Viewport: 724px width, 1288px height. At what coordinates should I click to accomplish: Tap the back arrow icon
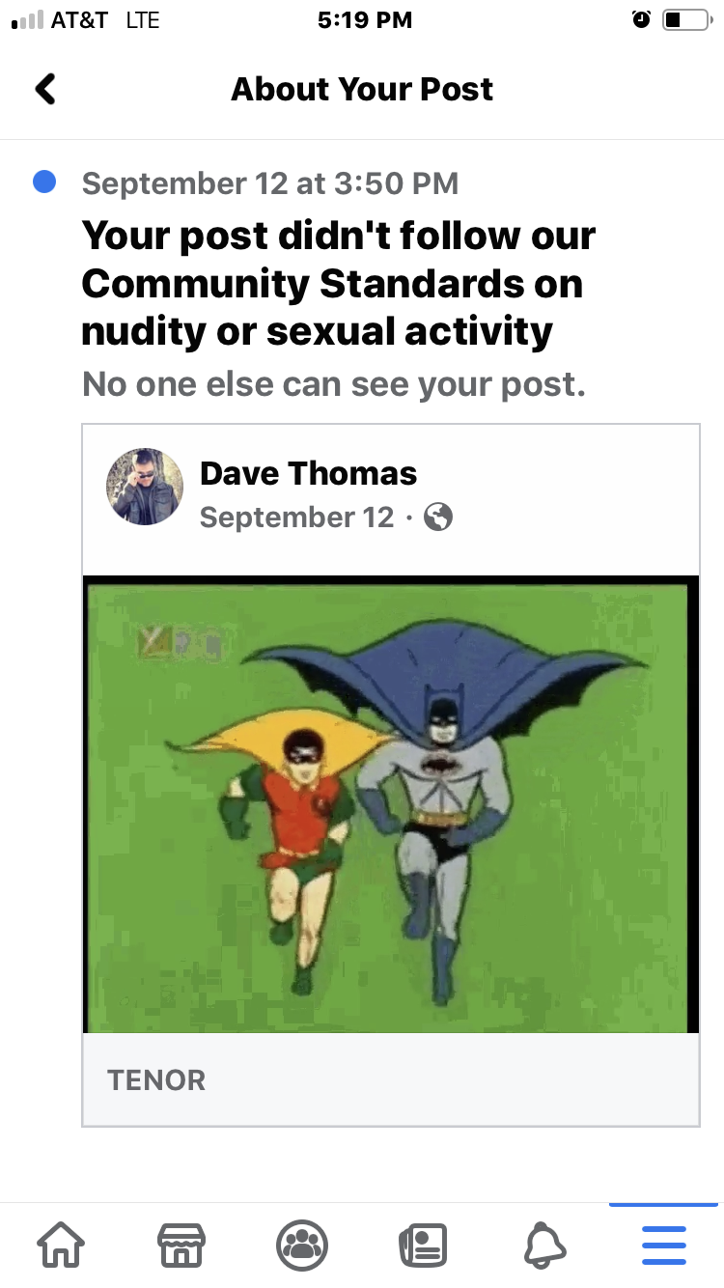[x=45, y=89]
